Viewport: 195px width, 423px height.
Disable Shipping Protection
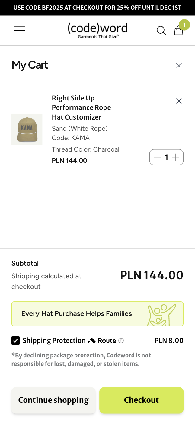point(15,340)
